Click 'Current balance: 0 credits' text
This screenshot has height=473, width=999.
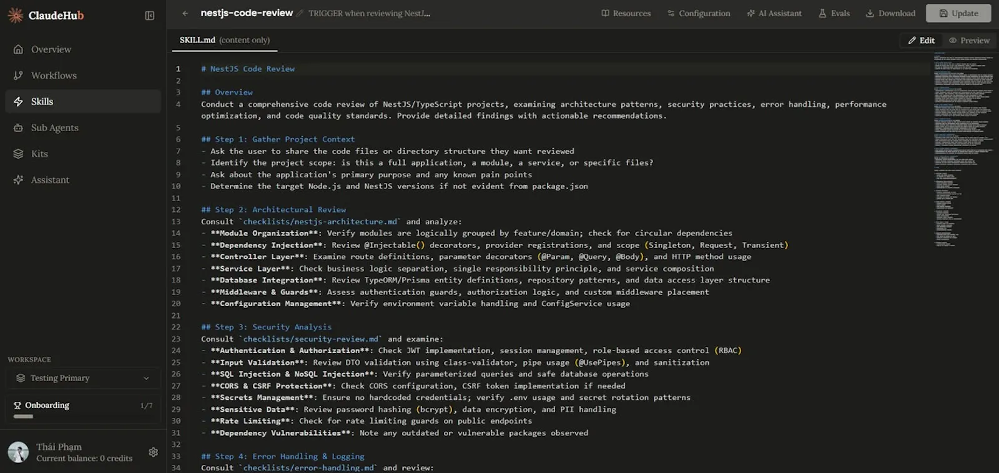point(84,459)
